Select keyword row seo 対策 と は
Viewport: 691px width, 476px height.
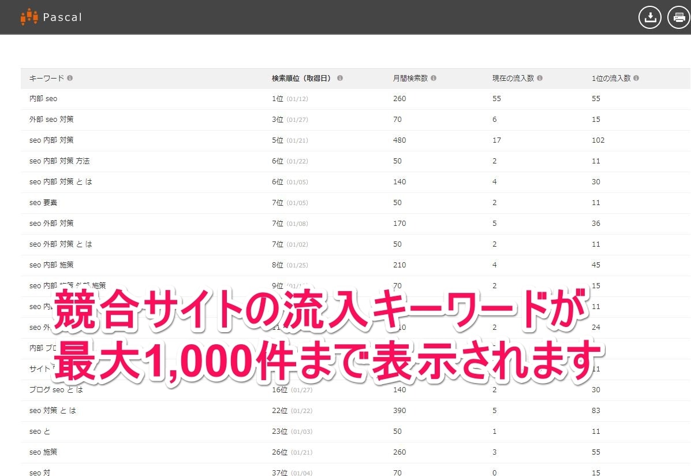356,411
